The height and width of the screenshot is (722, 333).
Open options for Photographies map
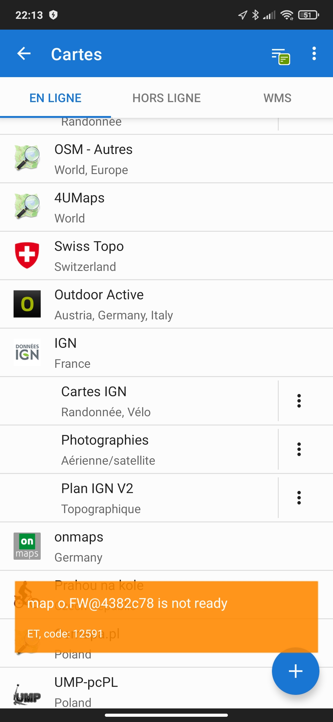[x=299, y=449]
